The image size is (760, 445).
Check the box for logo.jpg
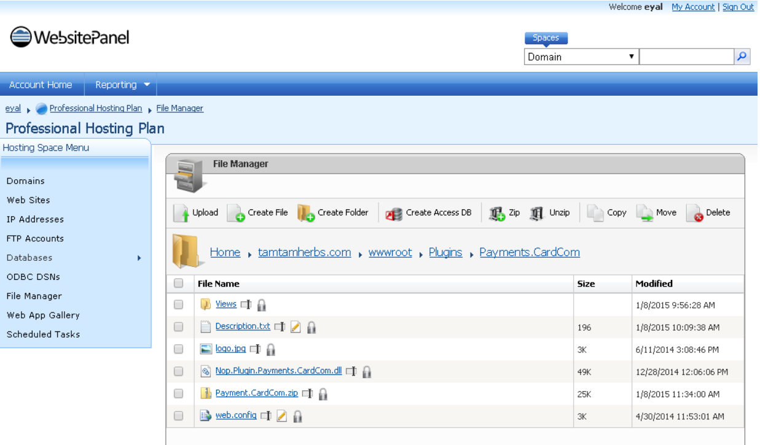(x=179, y=349)
